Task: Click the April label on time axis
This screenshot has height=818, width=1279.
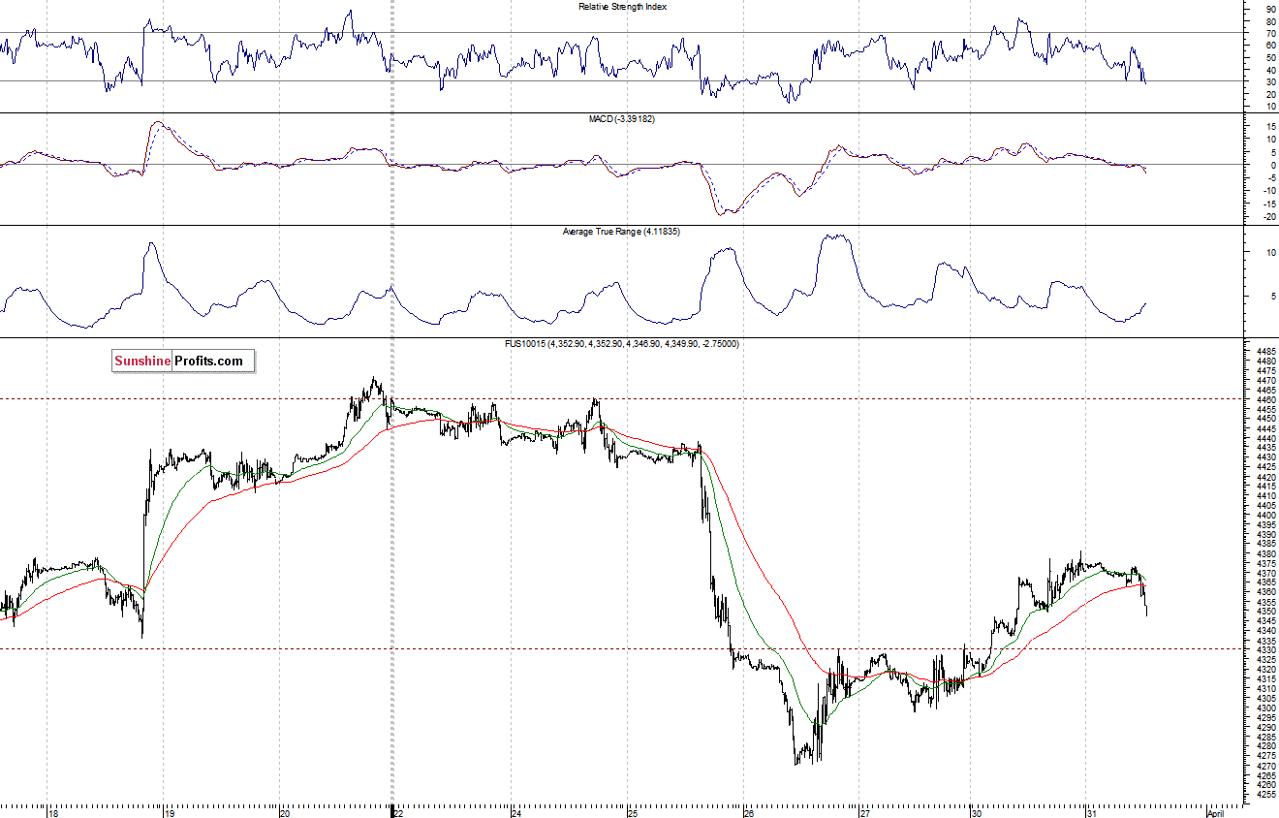Action: (x=1217, y=813)
